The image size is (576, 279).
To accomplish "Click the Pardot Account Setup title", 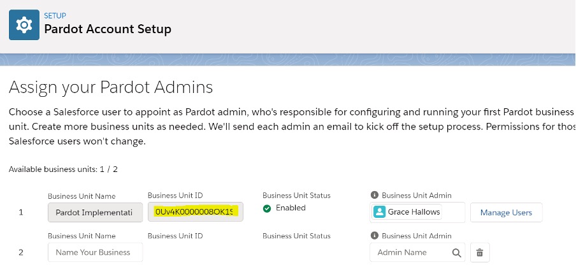I will point(108,29).
